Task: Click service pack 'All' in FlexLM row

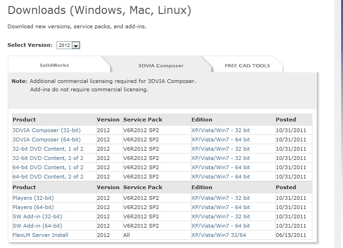Action: click(x=127, y=235)
